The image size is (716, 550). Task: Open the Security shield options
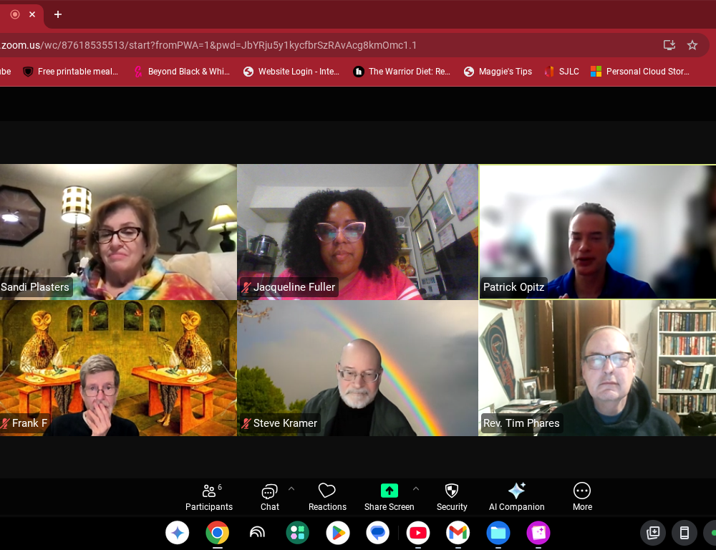tap(452, 496)
